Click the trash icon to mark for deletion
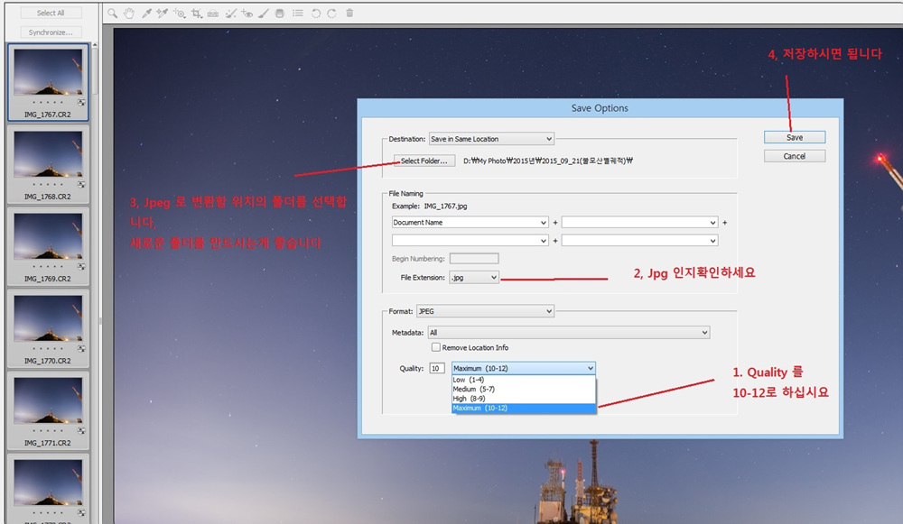903x524 pixels. click(x=349, y=14)
